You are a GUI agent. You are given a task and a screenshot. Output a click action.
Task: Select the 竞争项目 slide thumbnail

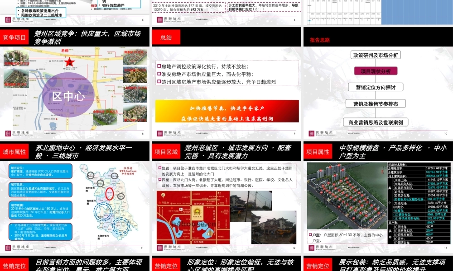[x=75, y=83]
